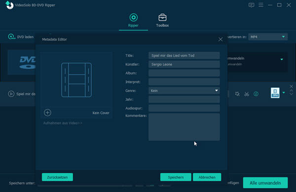Click the MP4 format file icon
This screenshot has width=296, height=192.
tap(275, 93)
